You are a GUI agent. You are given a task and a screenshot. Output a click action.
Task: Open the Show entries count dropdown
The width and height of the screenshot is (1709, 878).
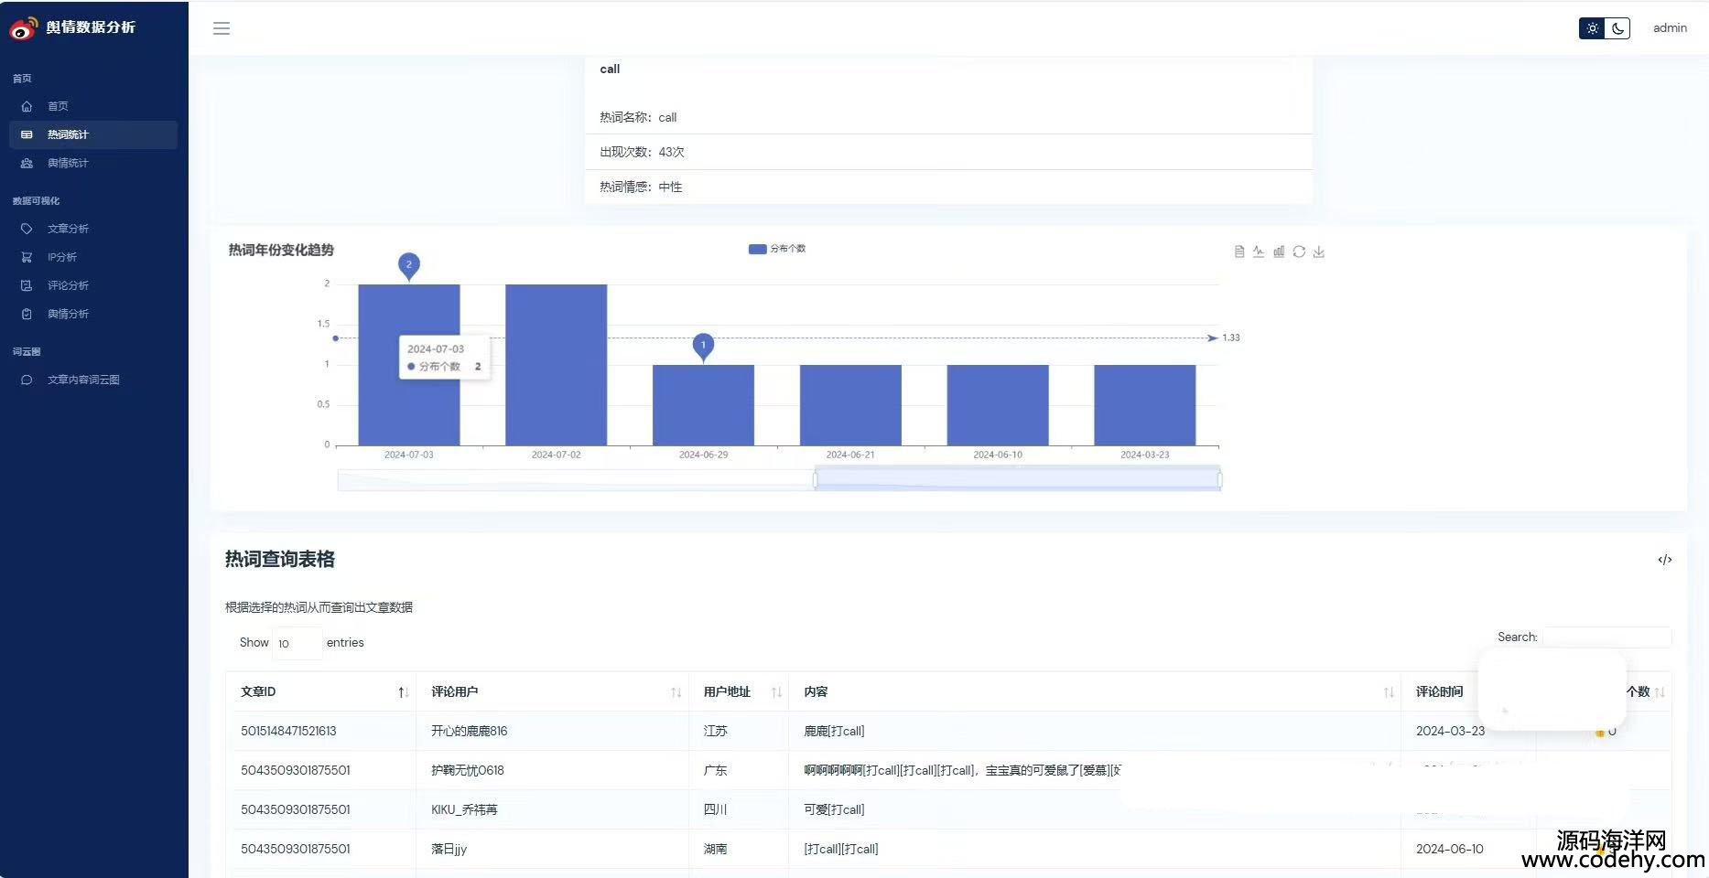pos(297,643)
